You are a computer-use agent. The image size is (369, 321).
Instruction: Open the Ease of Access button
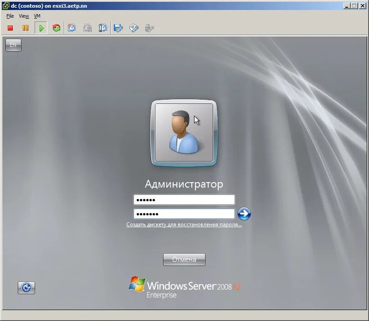pyautogui.click(x=26, y=288)
